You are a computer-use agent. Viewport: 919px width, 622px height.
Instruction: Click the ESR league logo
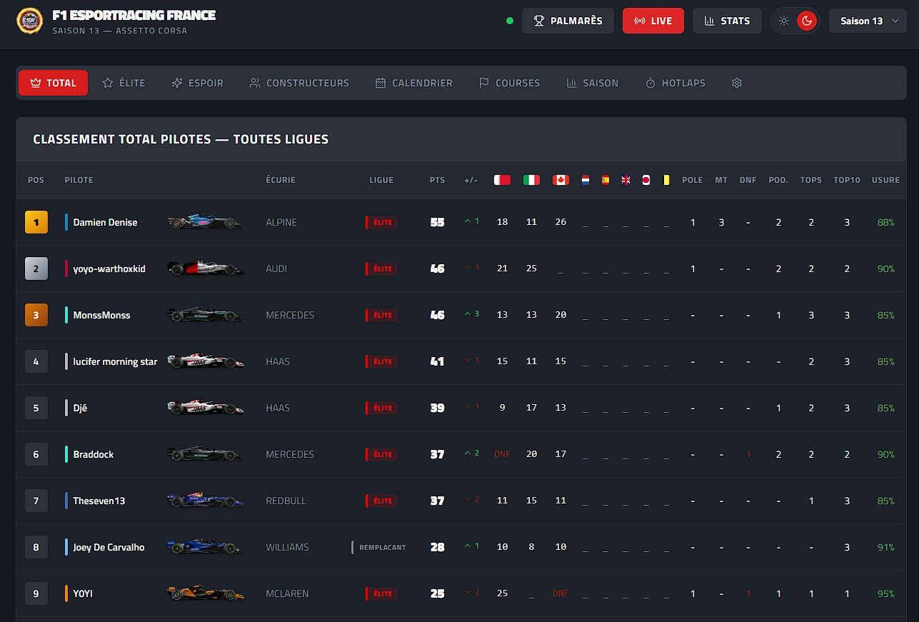(x=29, y=21)
